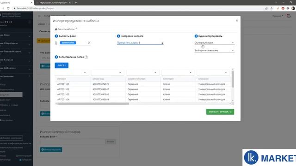Screen dimensions: 296x166
Task: Expand the Kaspi.kz sidebar section
Action: click(15, 60)
